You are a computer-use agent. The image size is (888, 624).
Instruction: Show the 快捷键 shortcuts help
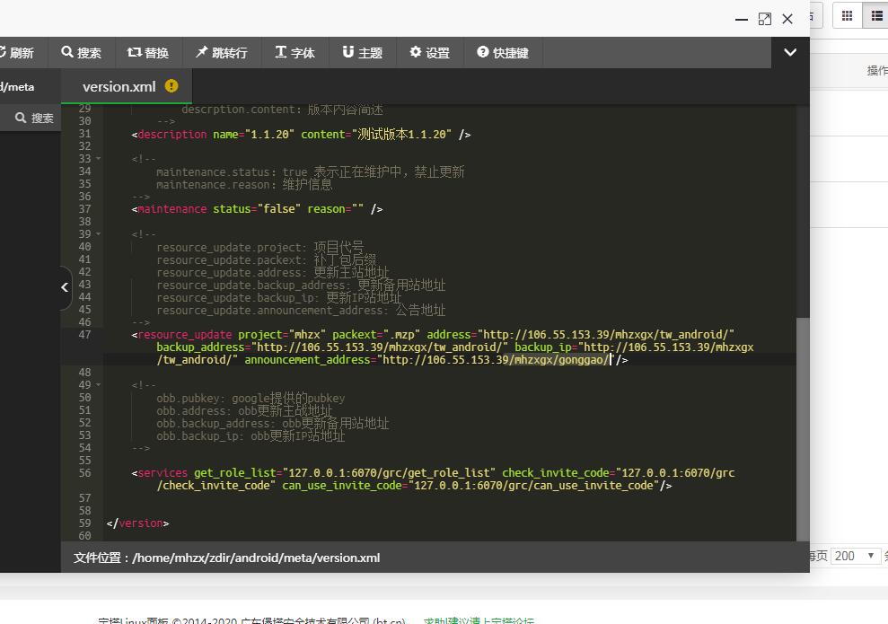click(503, 53)
